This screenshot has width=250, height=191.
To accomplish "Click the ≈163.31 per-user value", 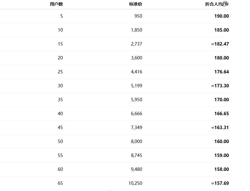I will tap(220, 128).
